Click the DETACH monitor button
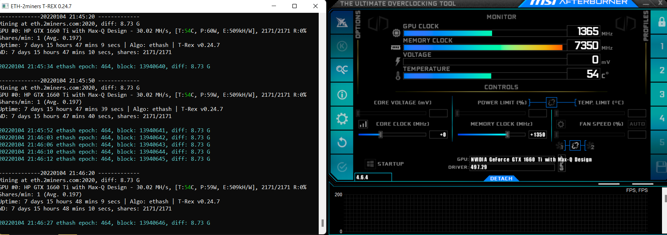Image resolution: width=667 pixels, height=235 pixels. point(501,178)
